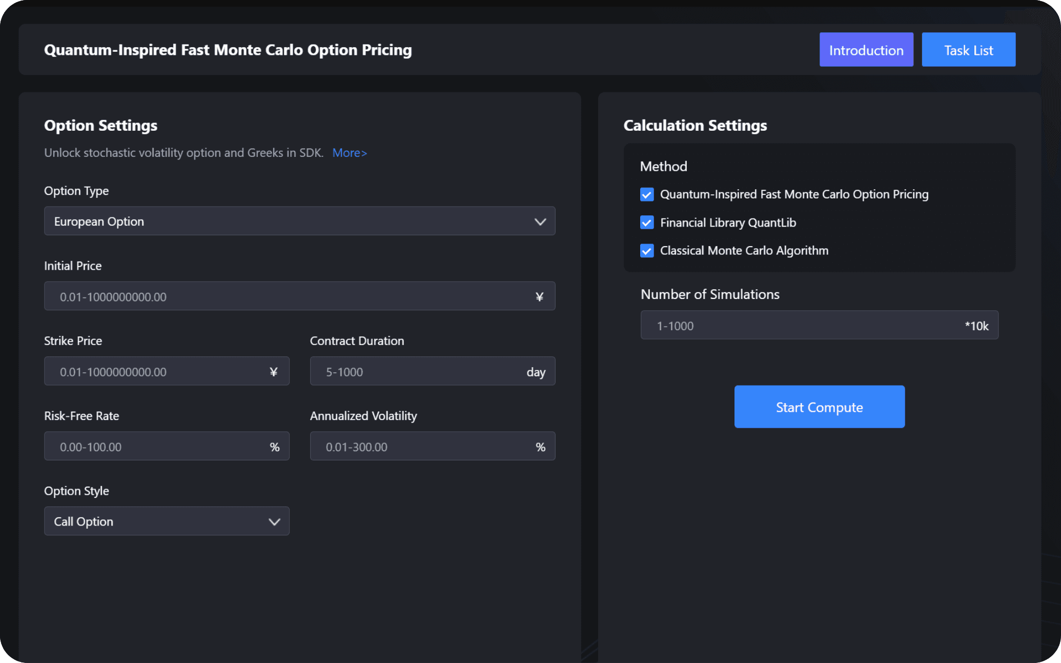
Task: Click the 'day' unit in Contract Duration
Action: click(536, 372)
